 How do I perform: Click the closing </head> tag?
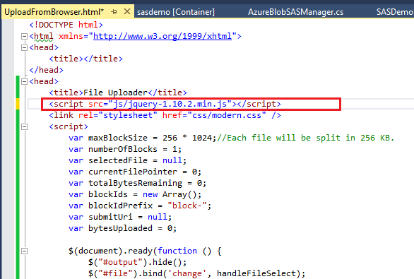pyautogui.click(x=46, y=70)
